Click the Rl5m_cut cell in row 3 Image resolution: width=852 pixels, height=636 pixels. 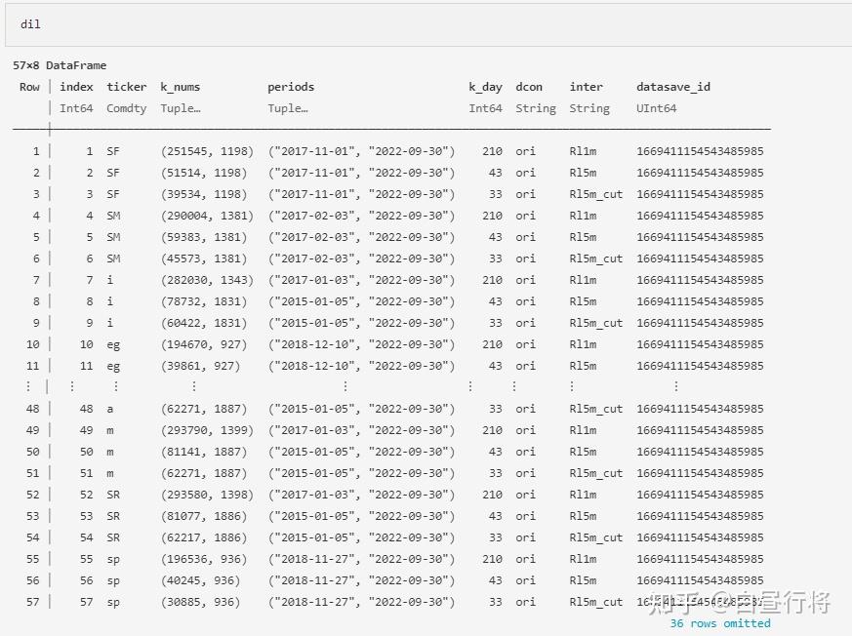[x=595, y=194]
